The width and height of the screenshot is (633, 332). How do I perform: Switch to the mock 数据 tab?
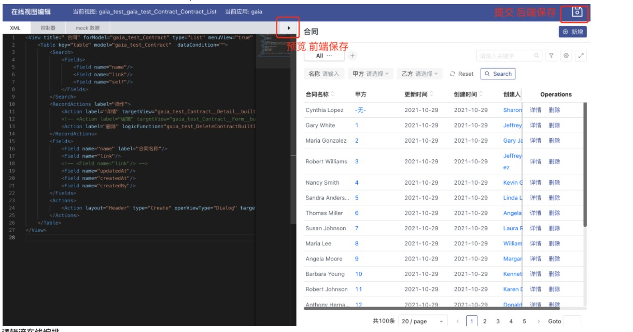[87, 29]
